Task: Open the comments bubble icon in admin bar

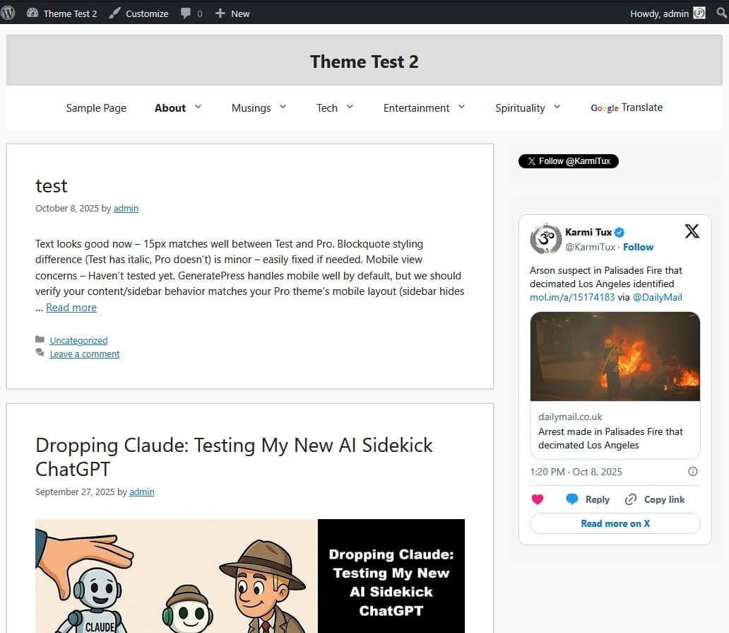Action: [186, 13]
